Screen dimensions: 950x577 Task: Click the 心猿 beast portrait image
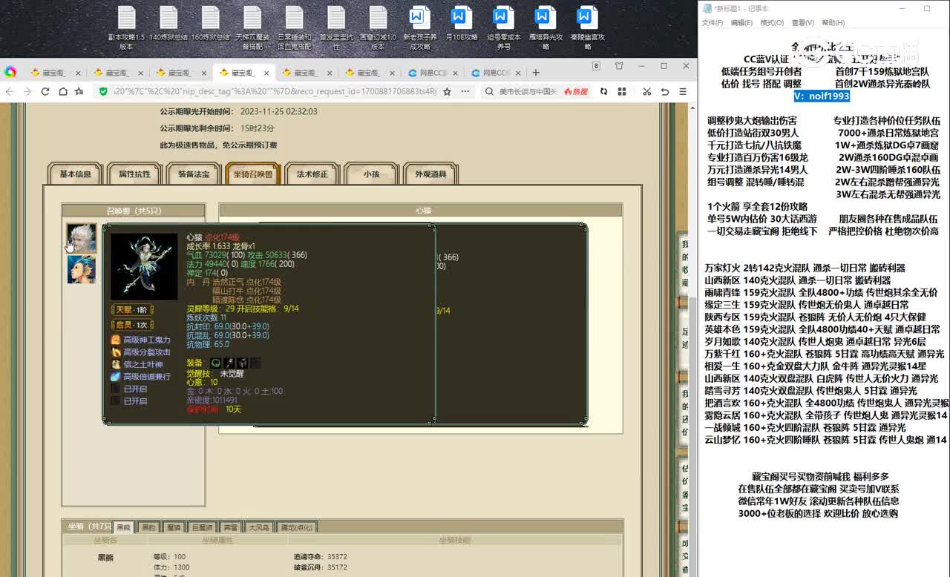click(x=144, y=267)
